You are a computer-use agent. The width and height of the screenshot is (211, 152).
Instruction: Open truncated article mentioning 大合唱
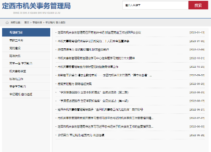105,75
